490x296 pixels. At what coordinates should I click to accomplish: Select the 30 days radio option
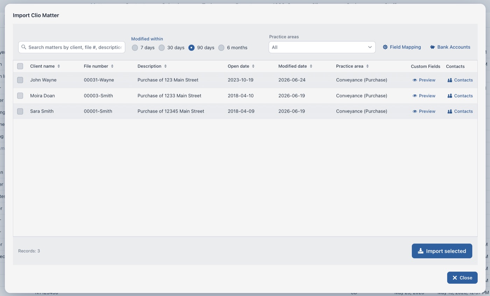[161, 48]
